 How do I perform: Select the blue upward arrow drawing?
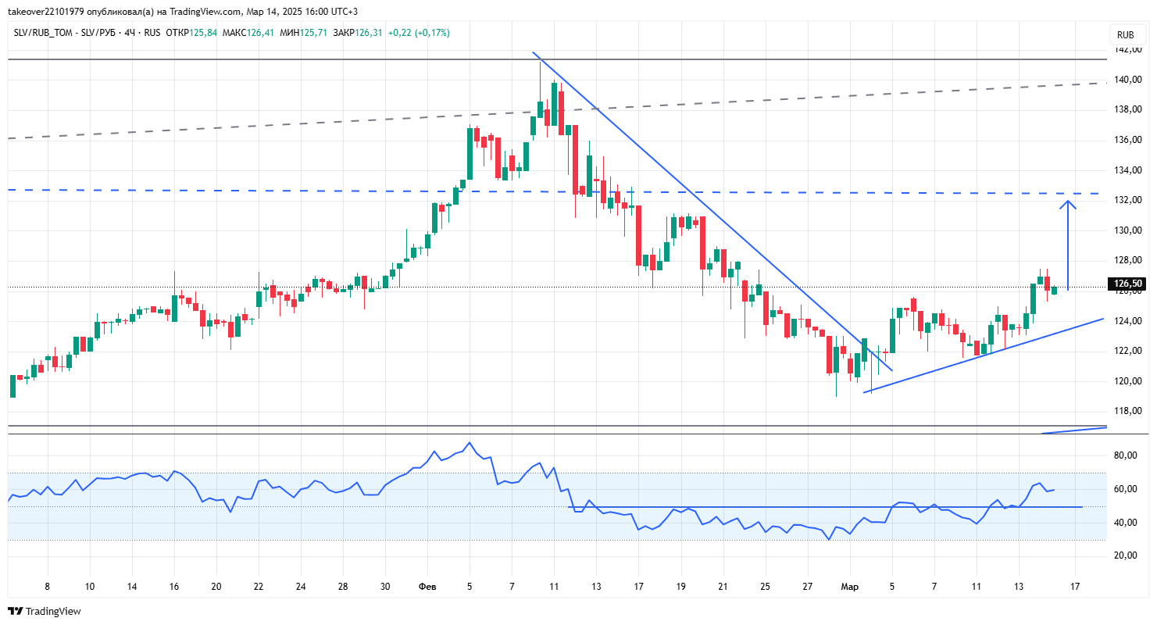click(1068, 245)
